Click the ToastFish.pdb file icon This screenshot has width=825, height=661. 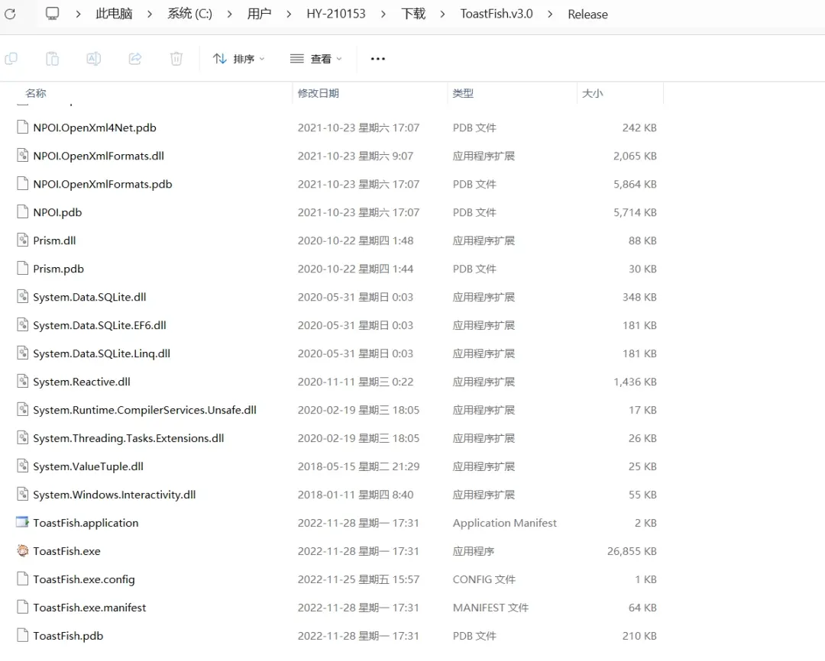click(23, 635)
